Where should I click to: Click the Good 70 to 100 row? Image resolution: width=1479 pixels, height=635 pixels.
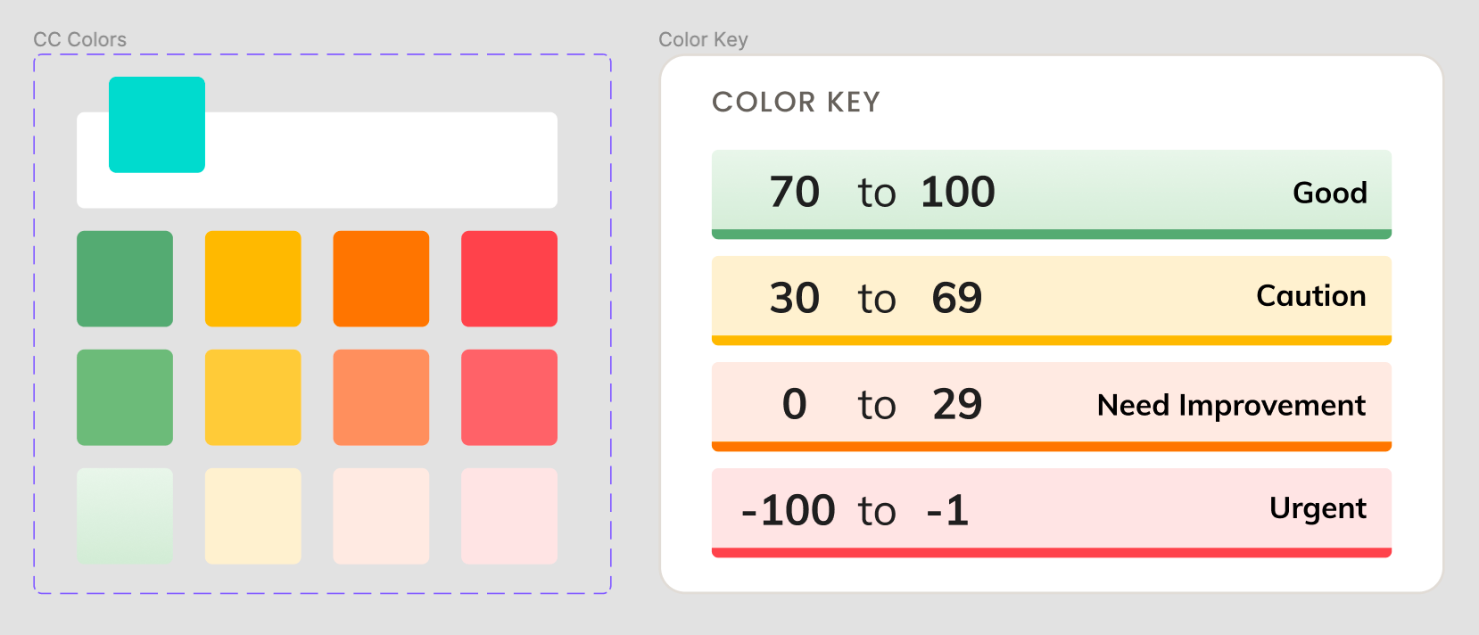[1051, 194]
